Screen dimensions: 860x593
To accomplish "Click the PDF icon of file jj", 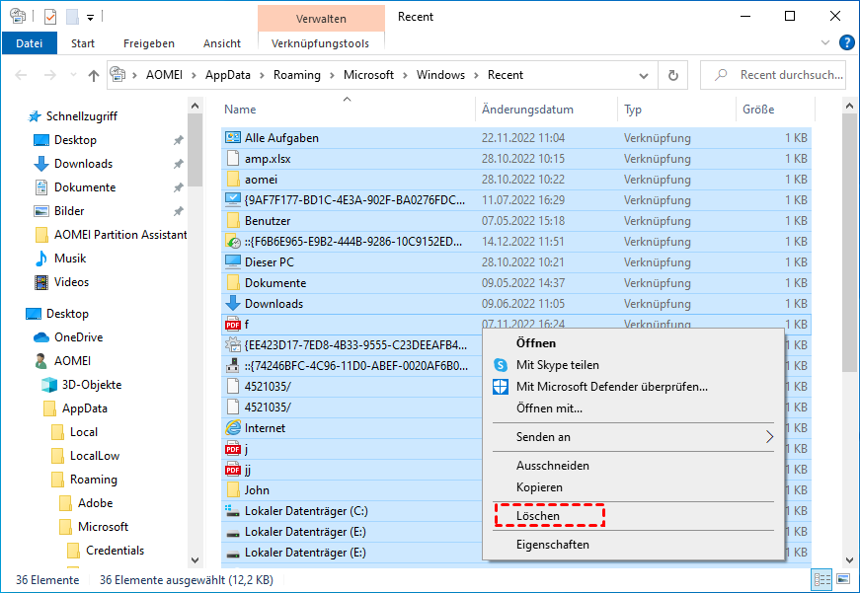I will pyautogui.click(x=233, y=469).
